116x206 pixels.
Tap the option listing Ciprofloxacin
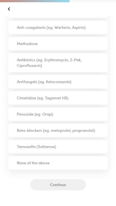click(58, 63)
